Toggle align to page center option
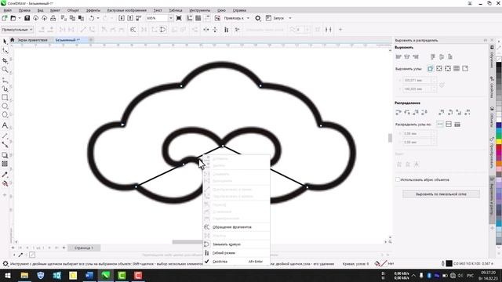Image resolution: width=502 pixels, height=282 pixels. pos(448,68)
